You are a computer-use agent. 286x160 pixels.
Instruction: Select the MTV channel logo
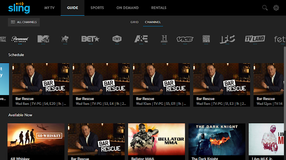pyautogui.click(x=43, y=39)
